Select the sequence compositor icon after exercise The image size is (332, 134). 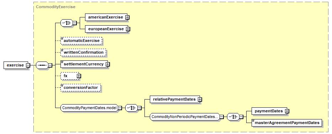(42, 65)
